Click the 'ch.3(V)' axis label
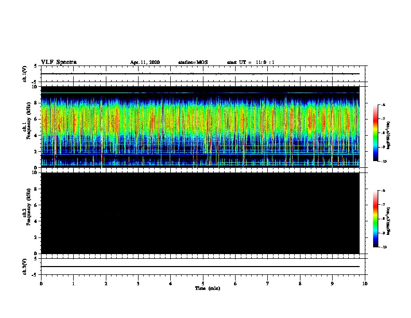Image resolution: width=411 pixels, height=318 pixels. coord(25,267)
